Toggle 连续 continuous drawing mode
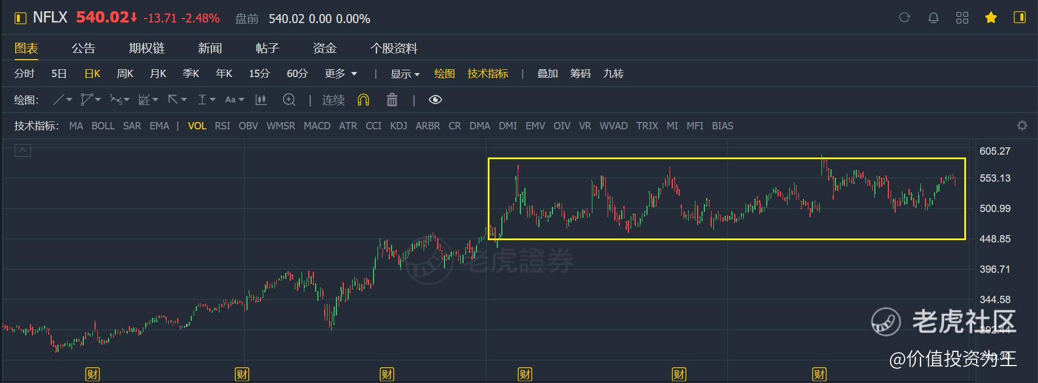The width and height of the screenshot is (1038, 383). click(333, 100)
